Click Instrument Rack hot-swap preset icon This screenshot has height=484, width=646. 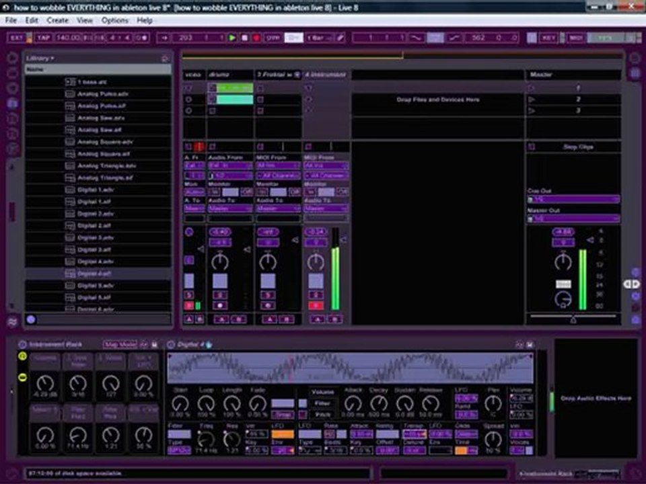point(144,344)
